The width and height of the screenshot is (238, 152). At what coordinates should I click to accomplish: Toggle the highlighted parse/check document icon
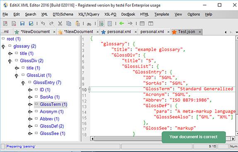(101, 24)
